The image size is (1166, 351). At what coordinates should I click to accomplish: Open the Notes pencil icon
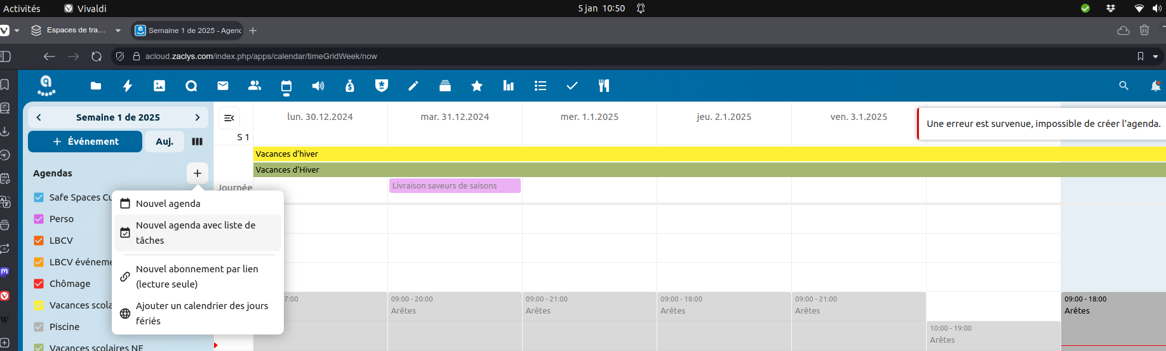click(413, 86)
